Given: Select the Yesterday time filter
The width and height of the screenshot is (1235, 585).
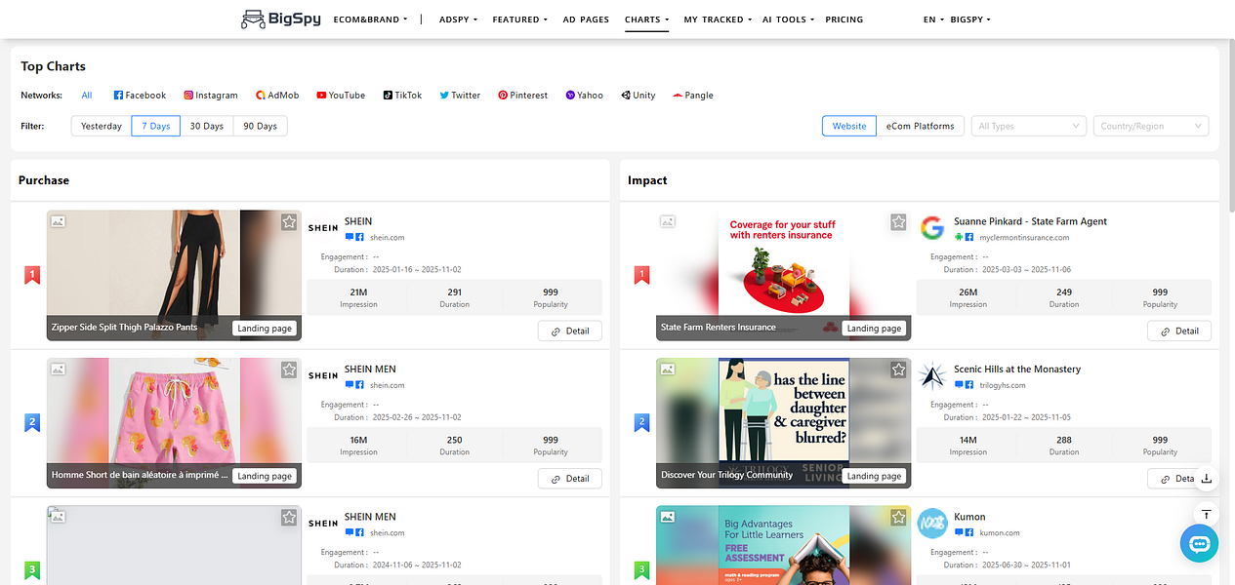Looking at the screenshot, I should [x=102, y=126].
